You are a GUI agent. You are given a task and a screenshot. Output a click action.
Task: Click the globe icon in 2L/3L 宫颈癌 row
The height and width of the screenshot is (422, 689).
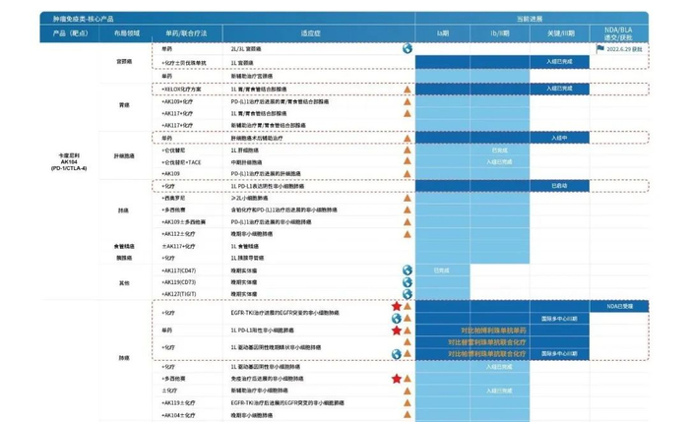407,48
